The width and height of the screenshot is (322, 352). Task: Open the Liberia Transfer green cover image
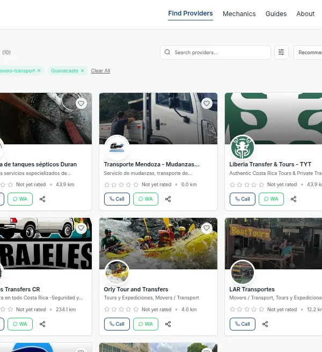(273, 119)
